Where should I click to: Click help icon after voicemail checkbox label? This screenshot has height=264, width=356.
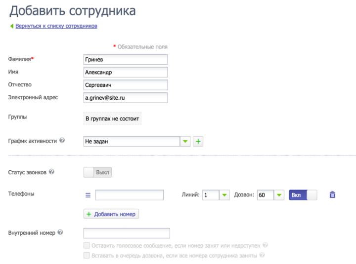pyautogui.click(x=266, y=245)
